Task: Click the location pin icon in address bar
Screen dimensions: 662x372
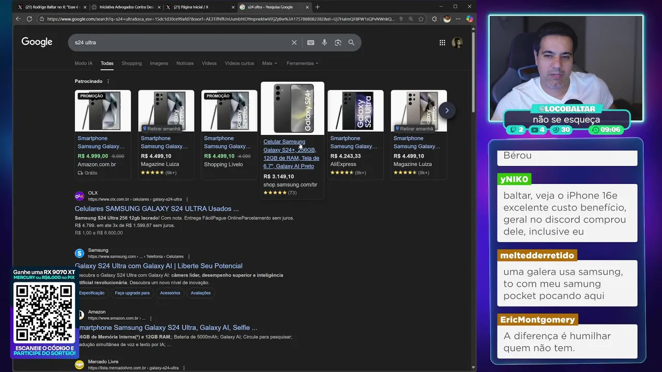Action: [401, 19]
